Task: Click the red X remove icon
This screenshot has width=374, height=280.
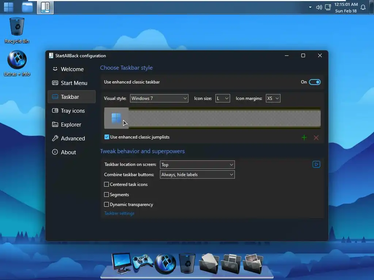Action: pos(316,137)
